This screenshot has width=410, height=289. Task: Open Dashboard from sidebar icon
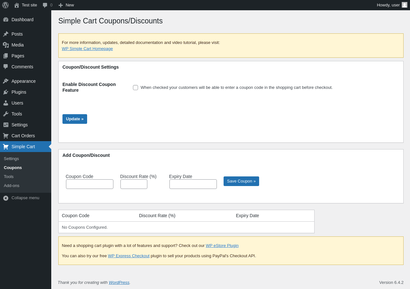[x=6, y=20]
